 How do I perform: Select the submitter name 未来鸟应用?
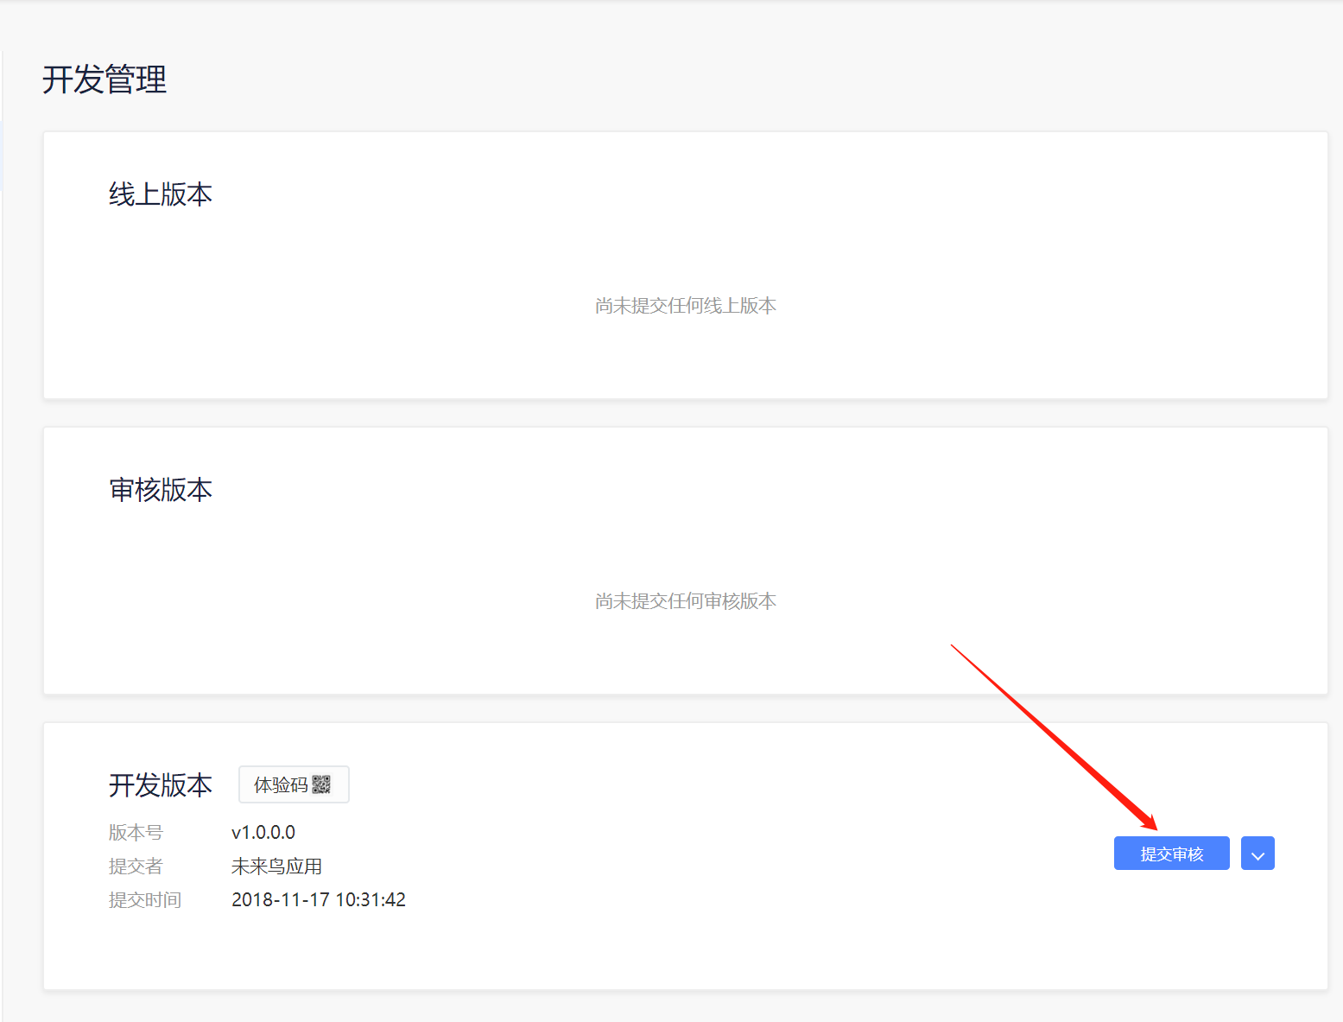pyautogui.click(x=276, y=866)
